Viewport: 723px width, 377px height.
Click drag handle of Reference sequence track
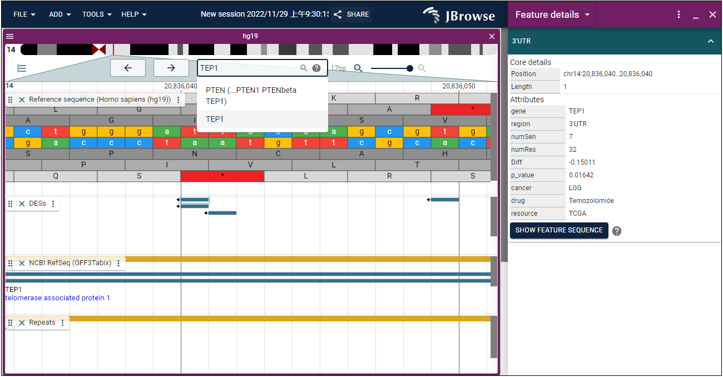[x=11, y=100]
